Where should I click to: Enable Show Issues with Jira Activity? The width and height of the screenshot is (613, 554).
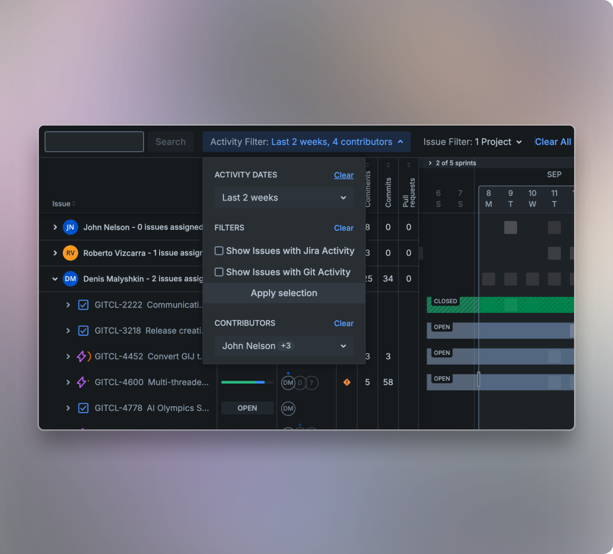pyautogui.click(x=219, y=251)
